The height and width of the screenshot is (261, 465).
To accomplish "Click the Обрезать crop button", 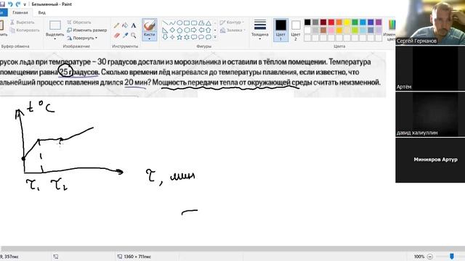I will tap(79, 22).
